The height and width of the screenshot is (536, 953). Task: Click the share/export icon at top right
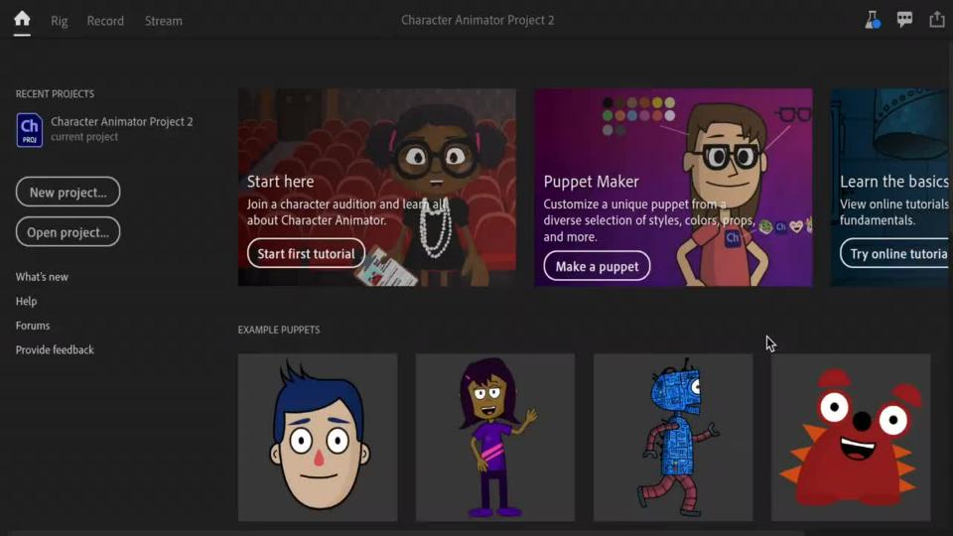(x=936, y=20)
